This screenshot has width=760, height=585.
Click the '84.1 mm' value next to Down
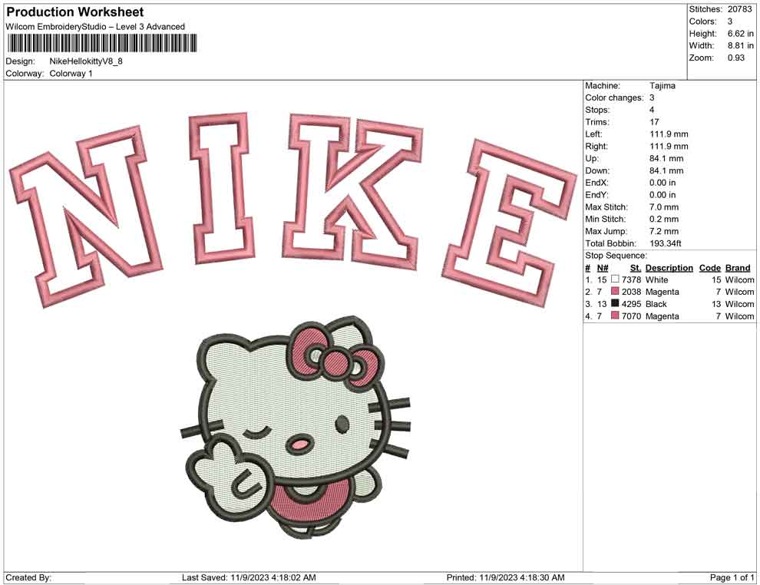(666, 170)
